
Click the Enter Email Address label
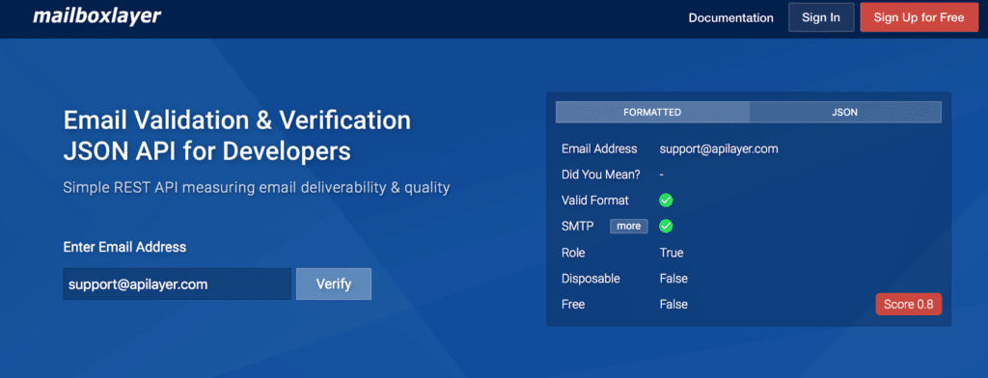click(x=124, y=247)
